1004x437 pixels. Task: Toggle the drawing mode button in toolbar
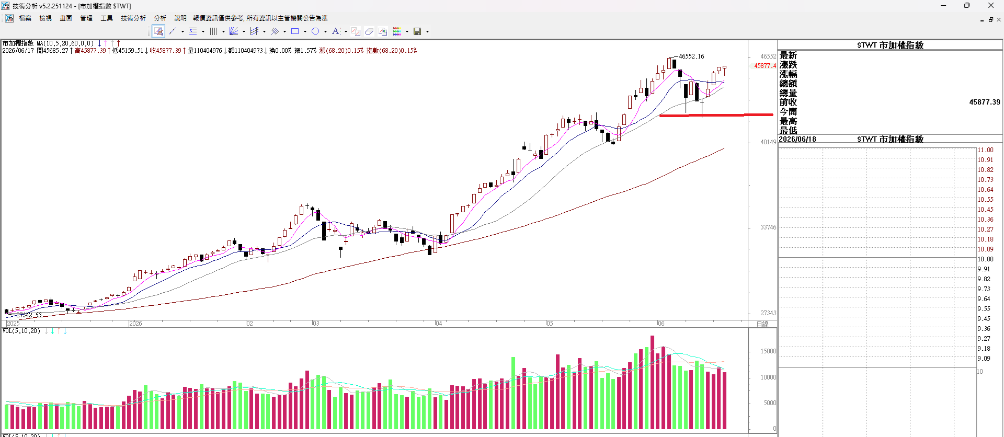[158, 31]
